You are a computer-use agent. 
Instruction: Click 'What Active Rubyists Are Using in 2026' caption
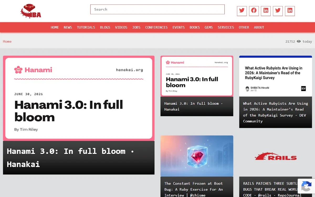[x=276, y=112]
